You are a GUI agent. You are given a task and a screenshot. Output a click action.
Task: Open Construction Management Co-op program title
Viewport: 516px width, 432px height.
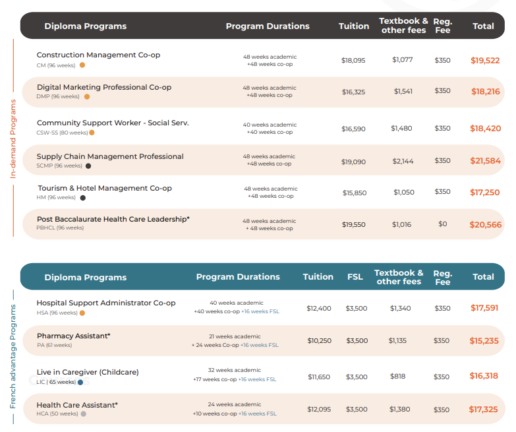[98, 55]
